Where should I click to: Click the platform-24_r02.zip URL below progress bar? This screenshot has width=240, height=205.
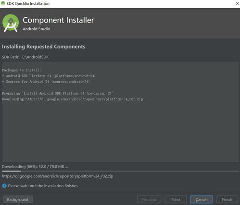(x=58, y=176)
